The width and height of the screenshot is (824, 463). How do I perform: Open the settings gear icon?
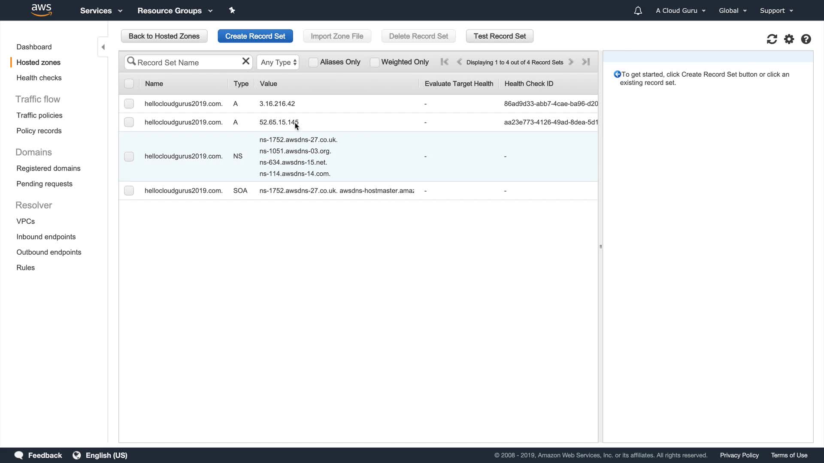(789, 39)
